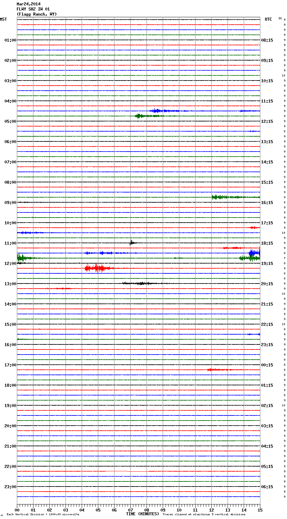Click the minute 12 axis tick label
Screen dimensions: 287x519
coord(211,510)
